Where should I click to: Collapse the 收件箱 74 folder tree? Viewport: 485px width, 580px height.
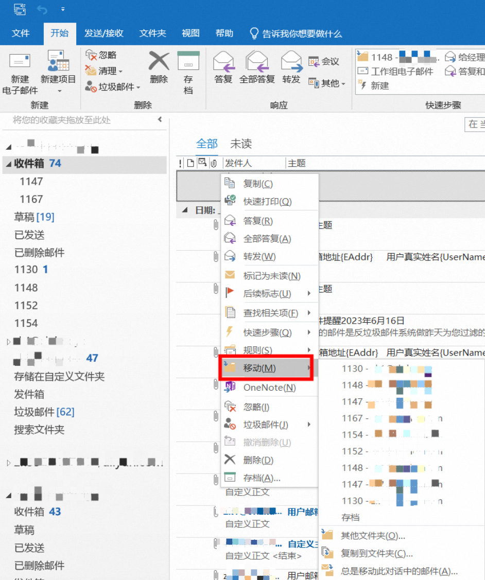click(x=8, y=164)
